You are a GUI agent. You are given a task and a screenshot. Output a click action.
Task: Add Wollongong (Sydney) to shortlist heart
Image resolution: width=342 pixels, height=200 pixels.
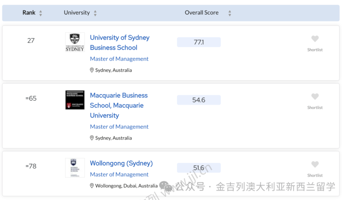tap(315, 164)
